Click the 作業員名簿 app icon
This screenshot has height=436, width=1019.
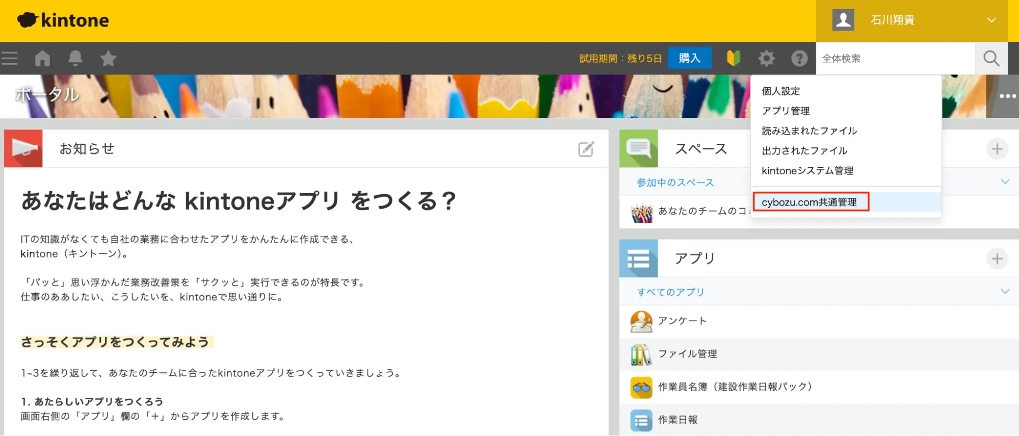(x=641, y=388)
